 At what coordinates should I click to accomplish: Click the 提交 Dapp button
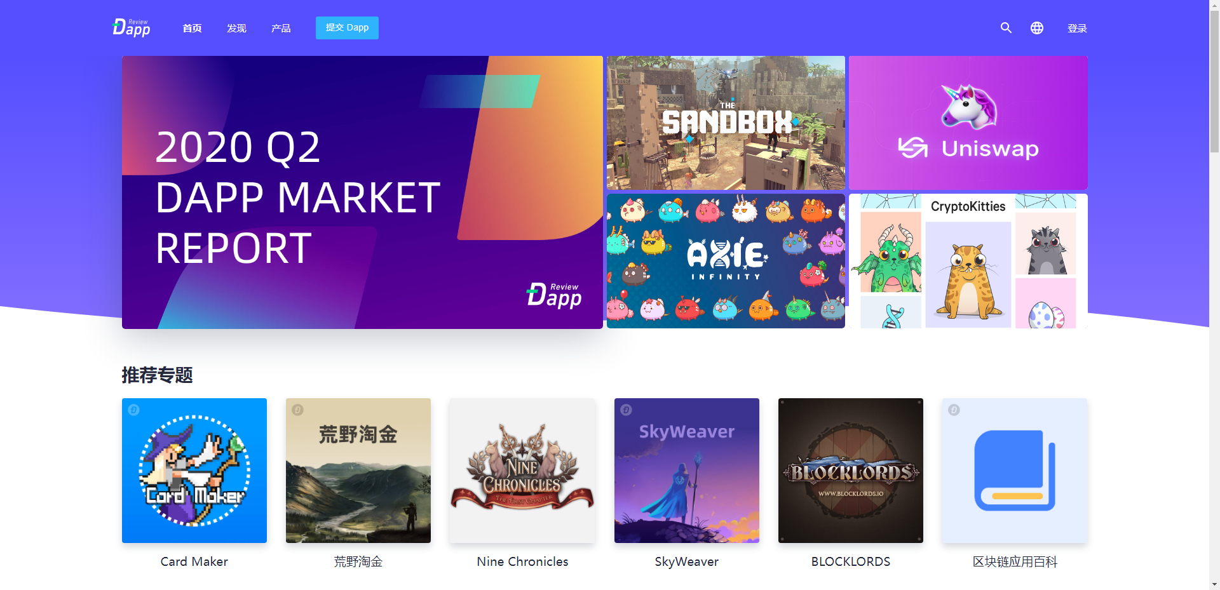(347, 28)
